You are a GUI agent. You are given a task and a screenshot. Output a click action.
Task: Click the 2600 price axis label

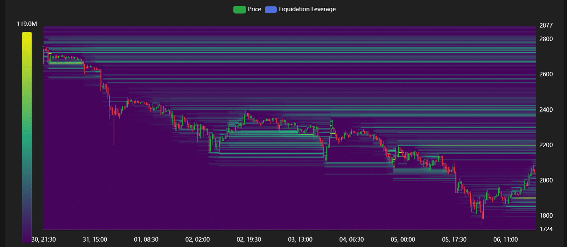pos(546,74)
